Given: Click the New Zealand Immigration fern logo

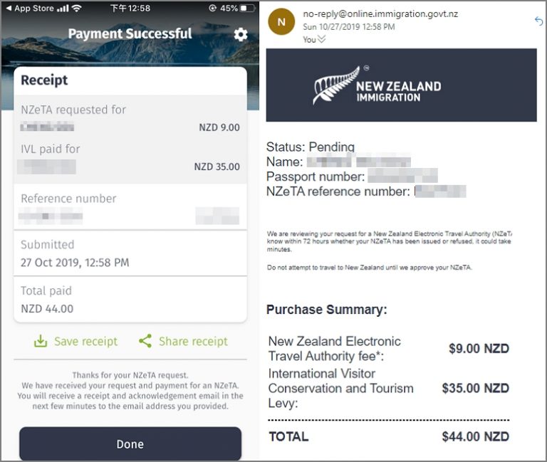Looking at the screenshot, I should pyautogui.click(x=333, y=85).
